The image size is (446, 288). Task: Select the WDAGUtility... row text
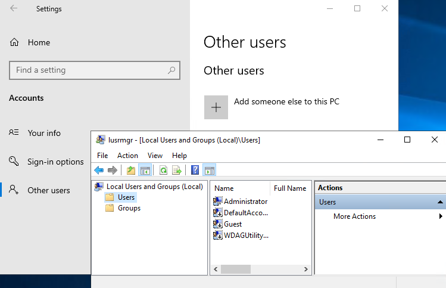point(247,236)
